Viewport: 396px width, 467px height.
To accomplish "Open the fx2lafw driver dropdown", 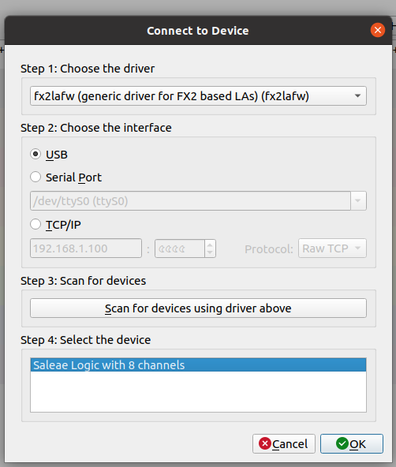I will click(x=198, y=96).
